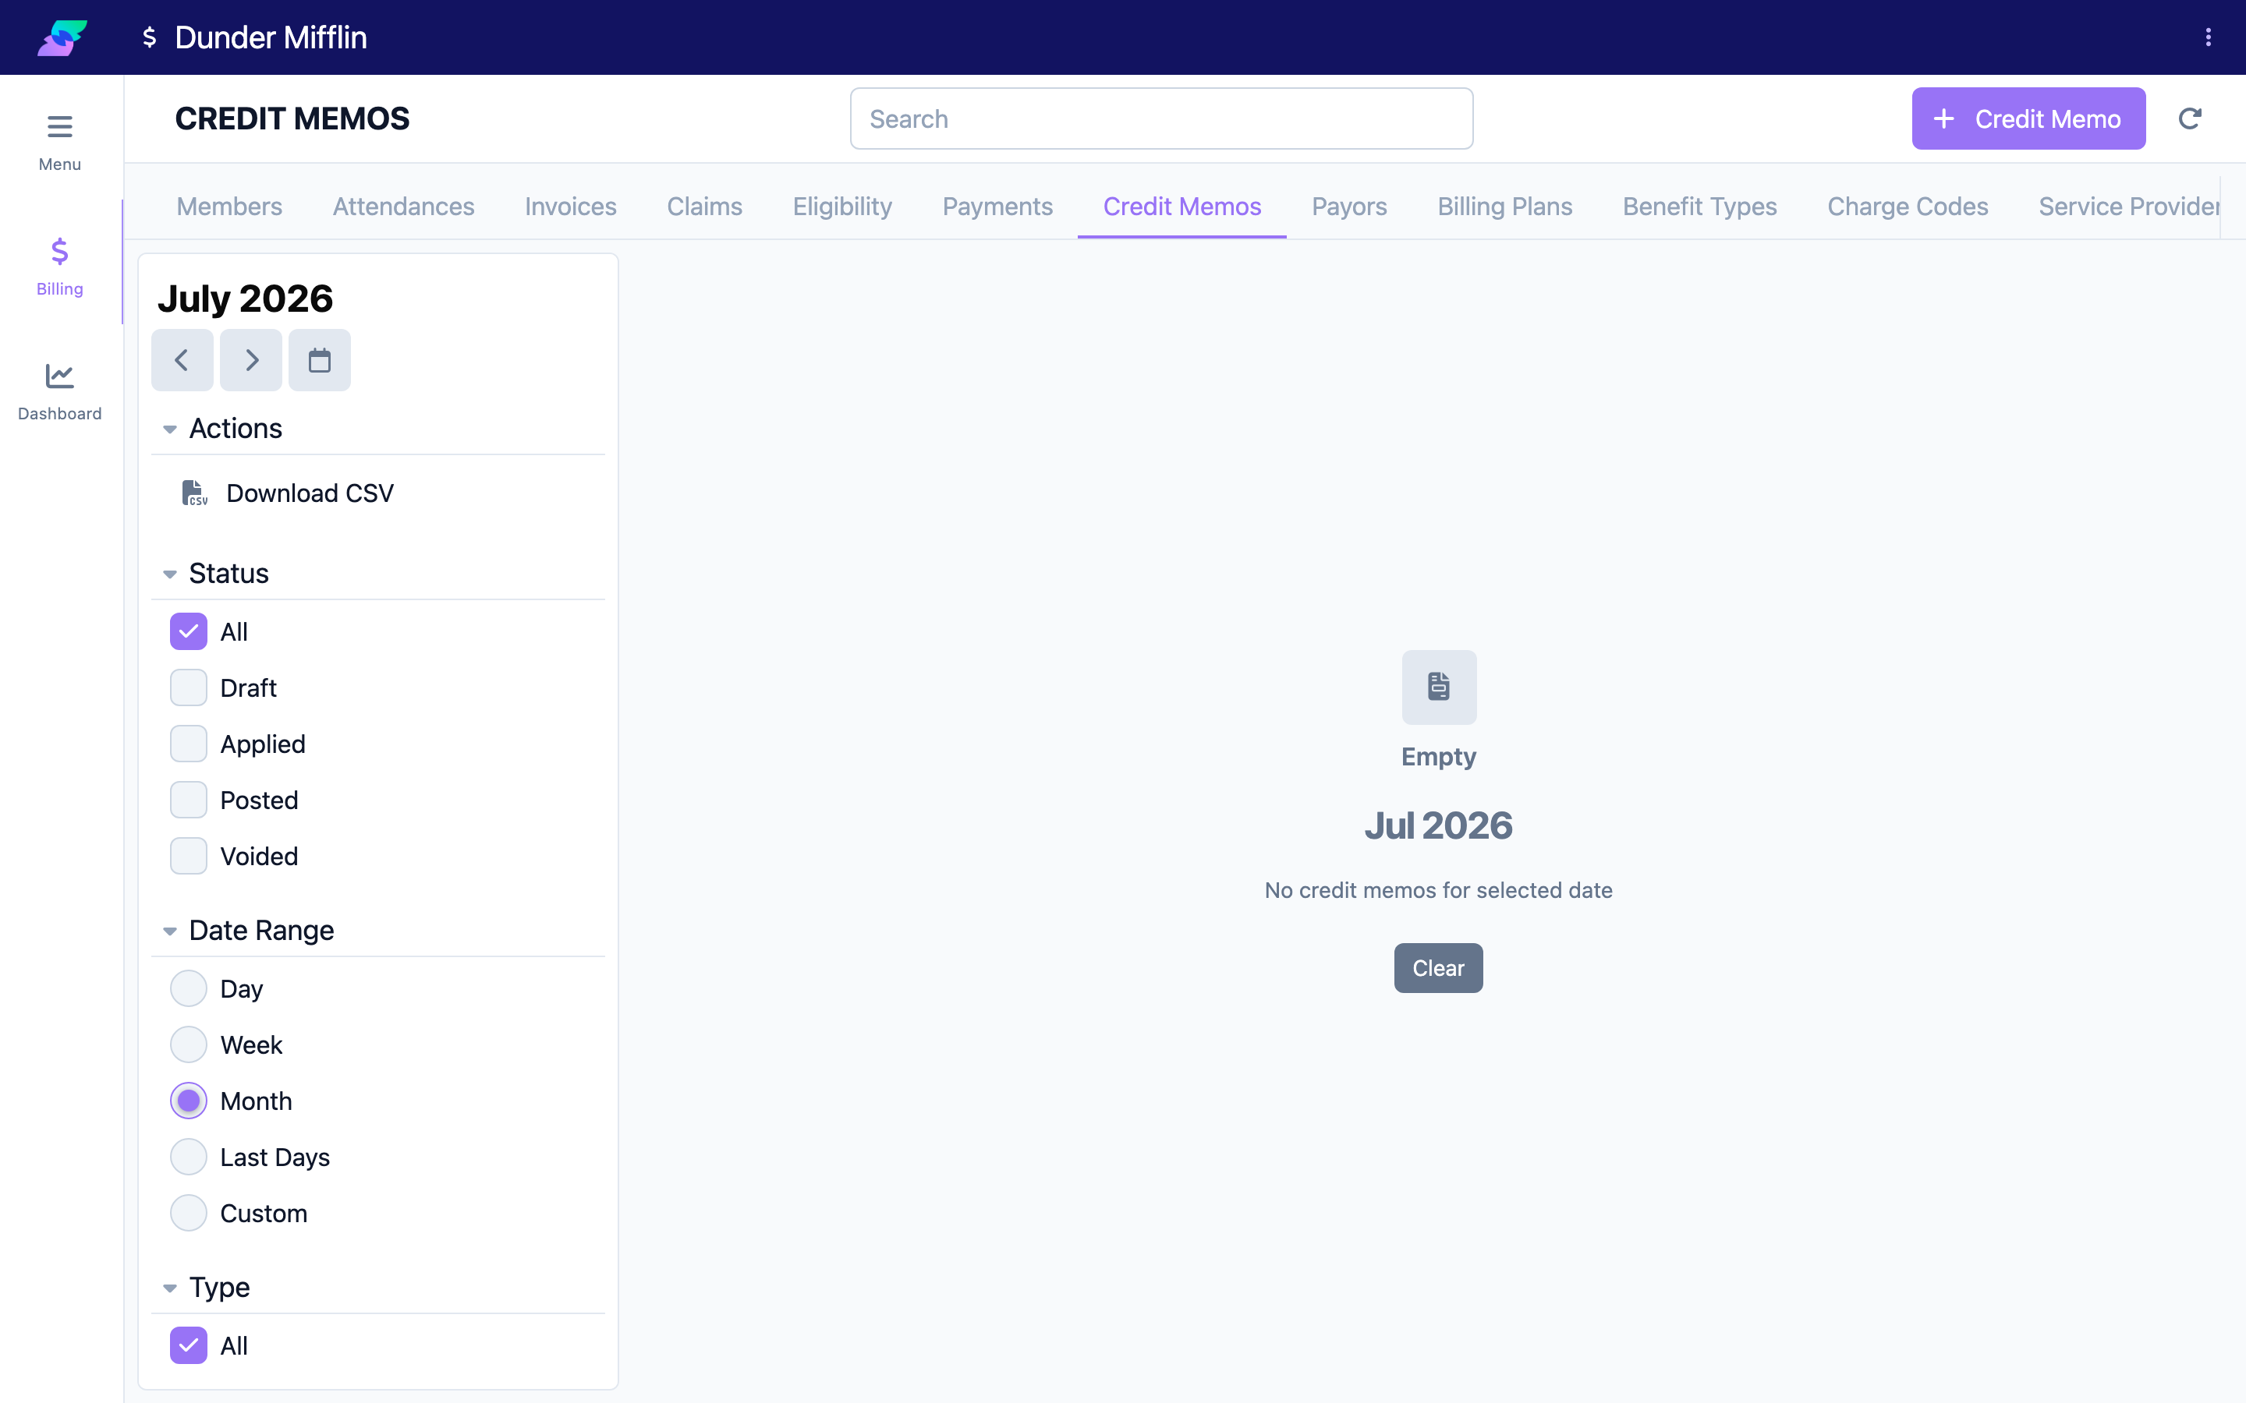
Task: Select the Custom date range
Action: (x=189, y=1213)
